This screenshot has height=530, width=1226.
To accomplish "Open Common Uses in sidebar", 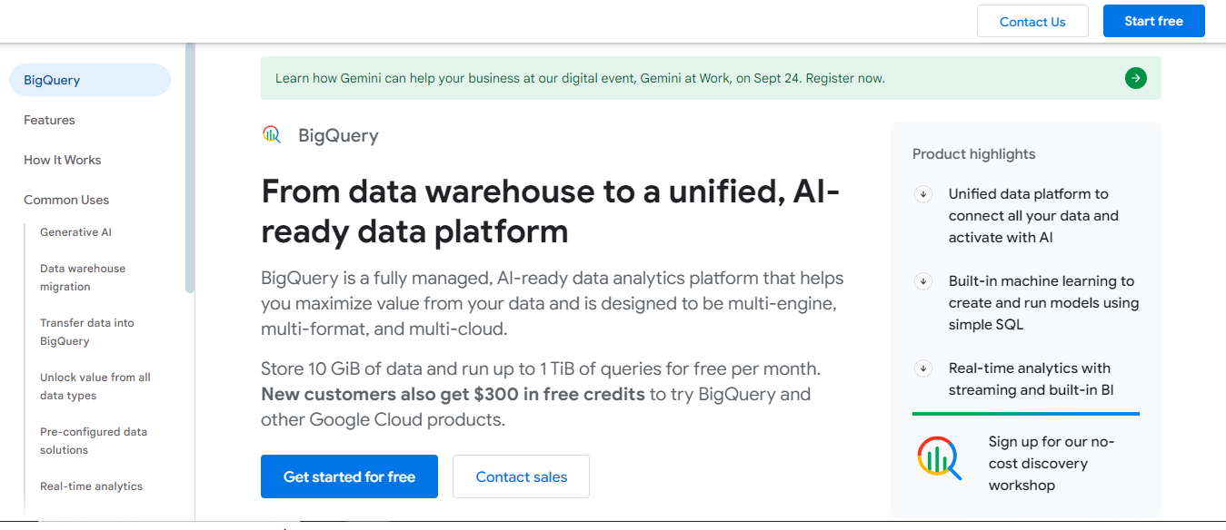I will point(66,200).
